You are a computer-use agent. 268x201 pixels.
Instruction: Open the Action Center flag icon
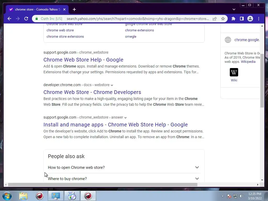229,196
